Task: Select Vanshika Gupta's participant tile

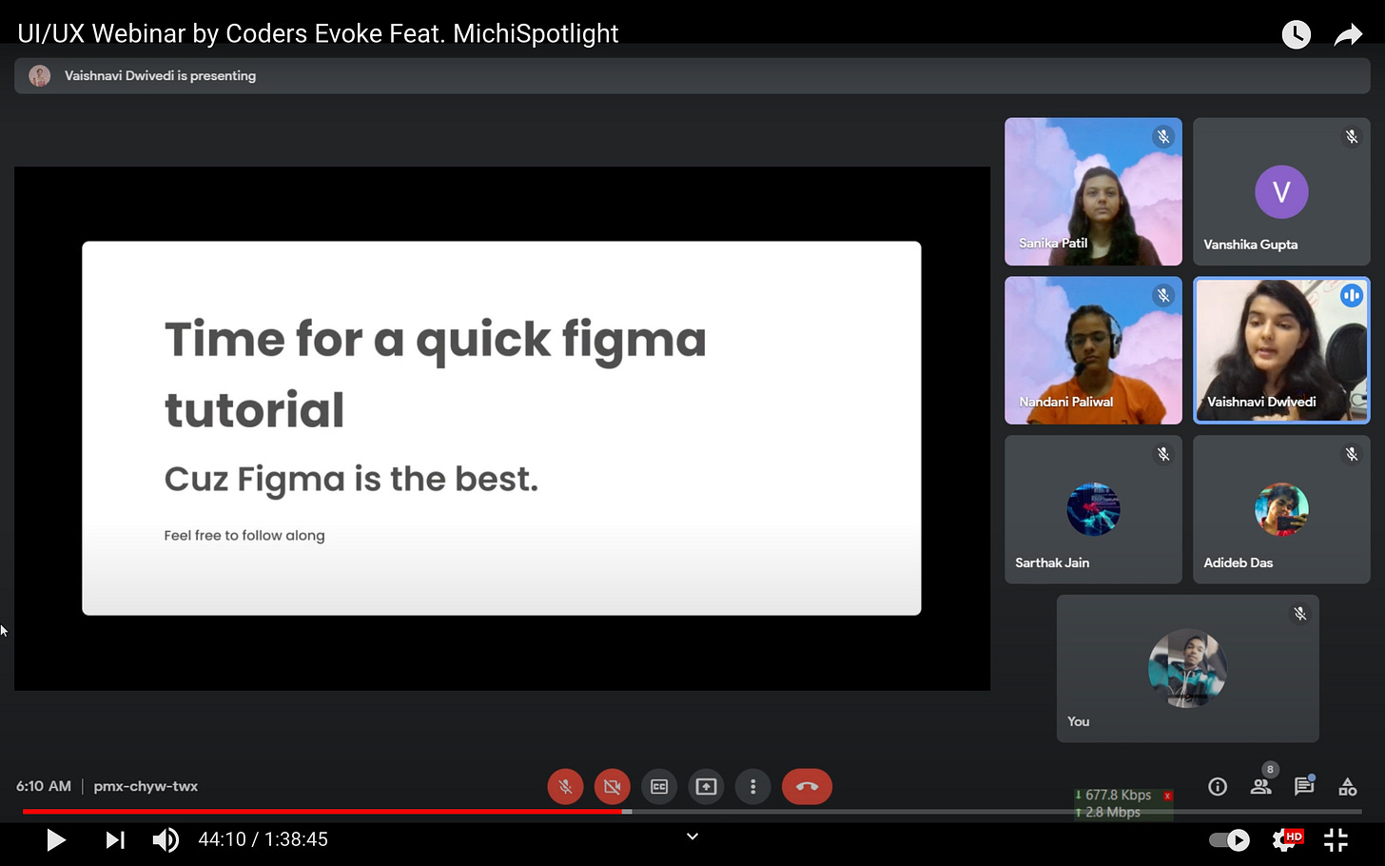Action: point(1281,191)
